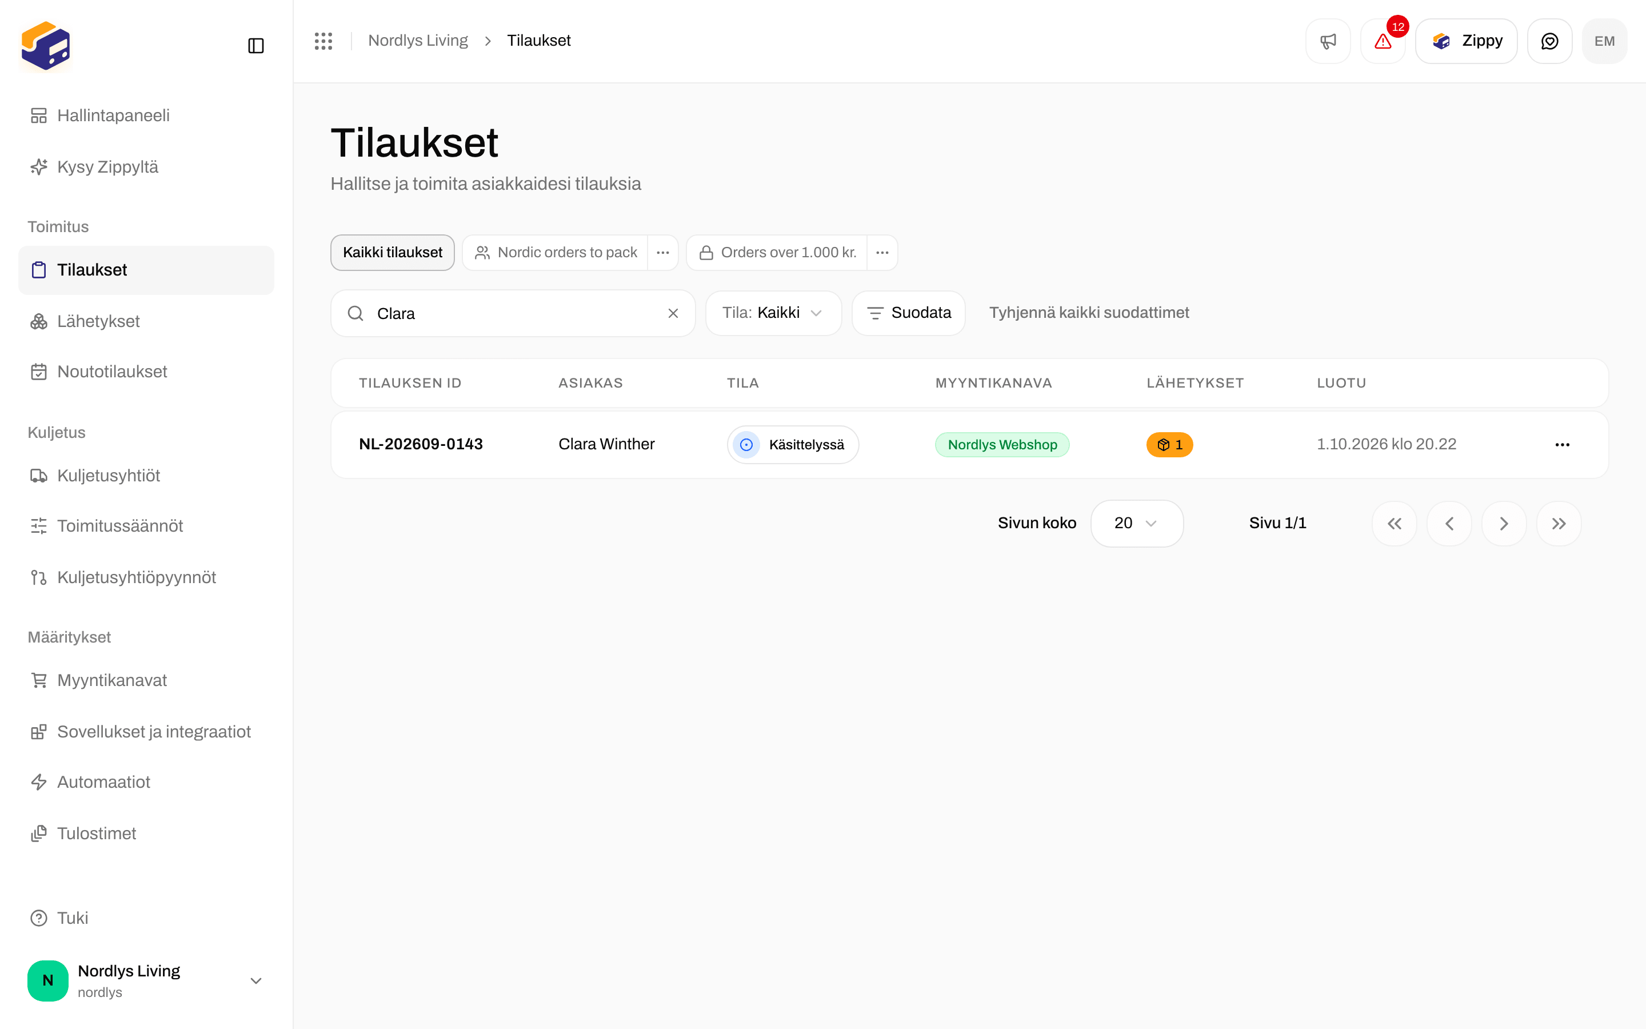The image size is (1646, 1029).
Task: Click the Nordlys Webshop channel tag
Action: coord(1002,444)
